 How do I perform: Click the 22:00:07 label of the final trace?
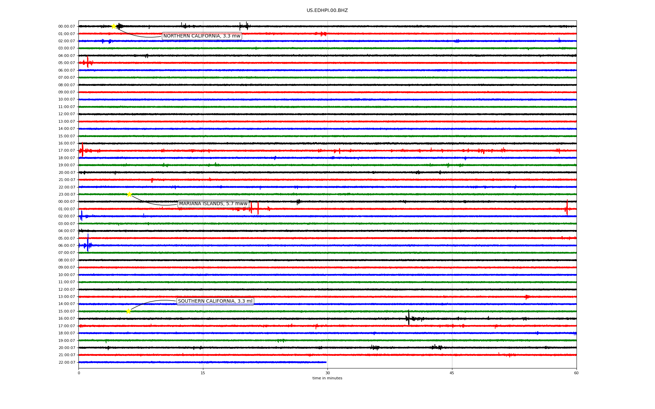pyautogui.click(x=67, y=363)
